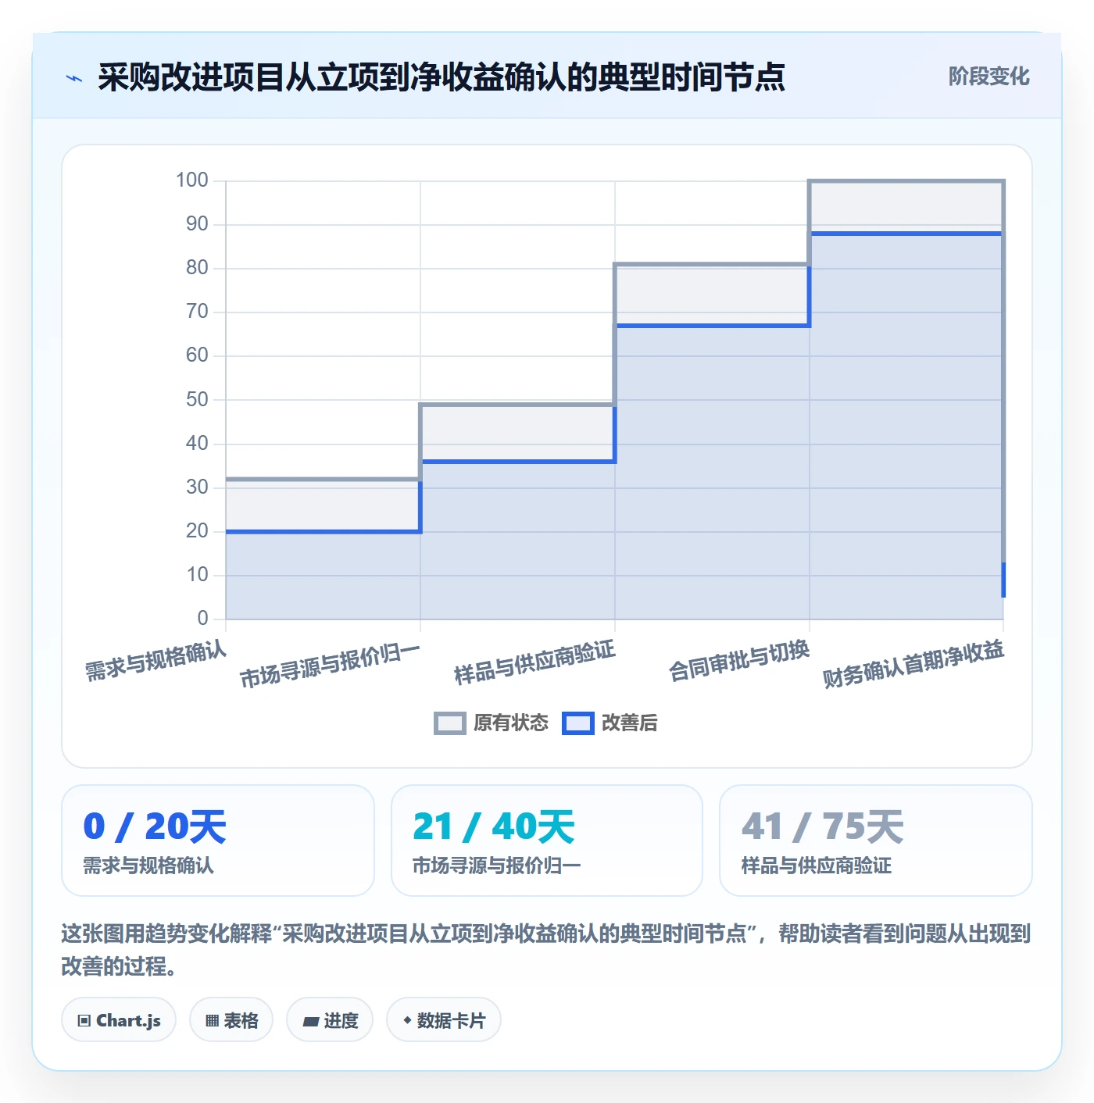Click the 样品与供应商验证 x-axis label
Screen dimensions: 1094x1103
tap(535, 662)
